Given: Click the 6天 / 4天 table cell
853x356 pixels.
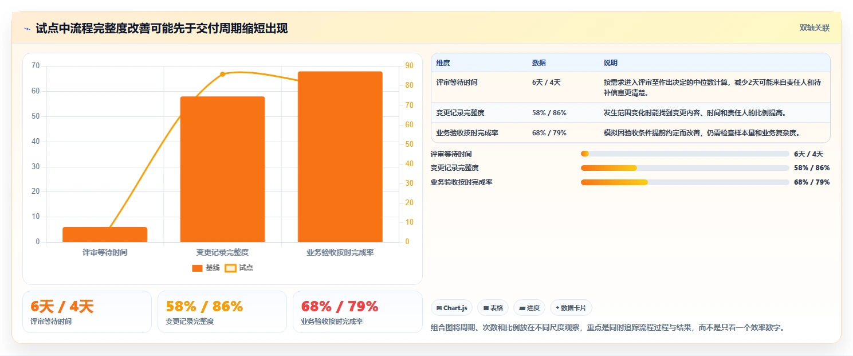Looking at the screenshot, I should pyautogui.click(x=546, y=83).
